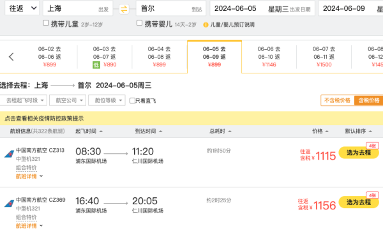Viewport: 383px width, 233px height.
Task: Check the 只看直飞 direct-flights checkbox
Action: pyautogui.click(x=132, y=101)
